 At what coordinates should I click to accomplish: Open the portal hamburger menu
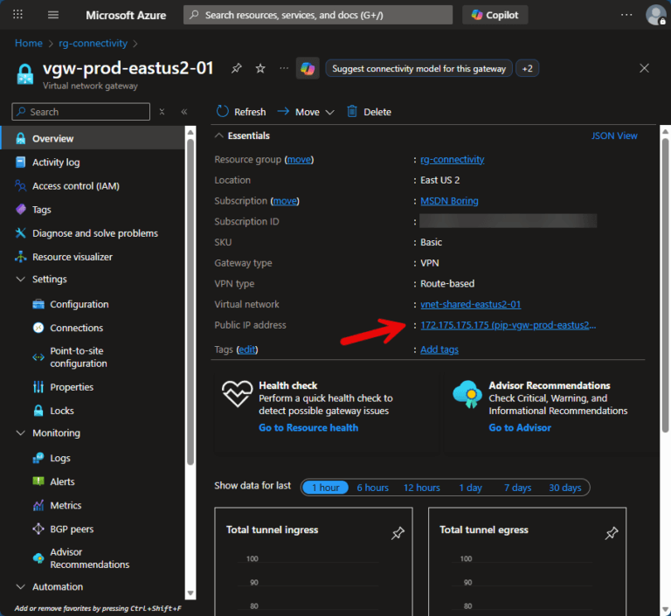tap(53, 15)
